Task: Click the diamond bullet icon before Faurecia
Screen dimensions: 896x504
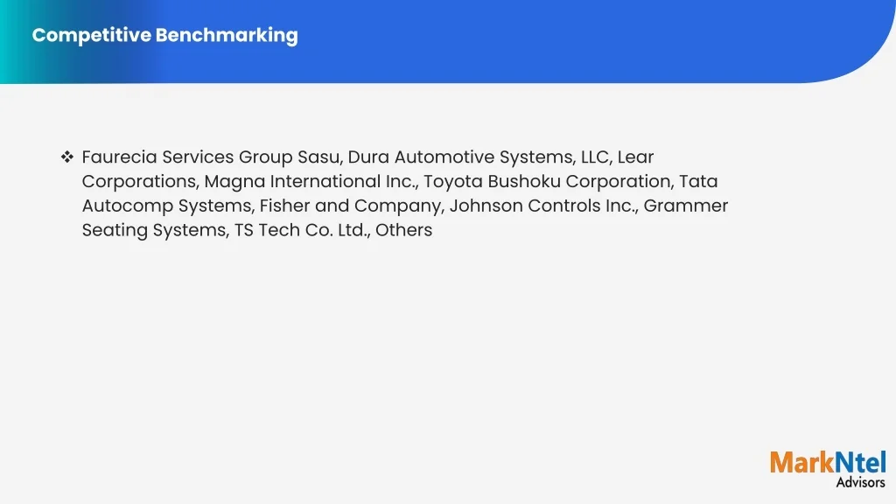Action: click(x=66, y=157)
